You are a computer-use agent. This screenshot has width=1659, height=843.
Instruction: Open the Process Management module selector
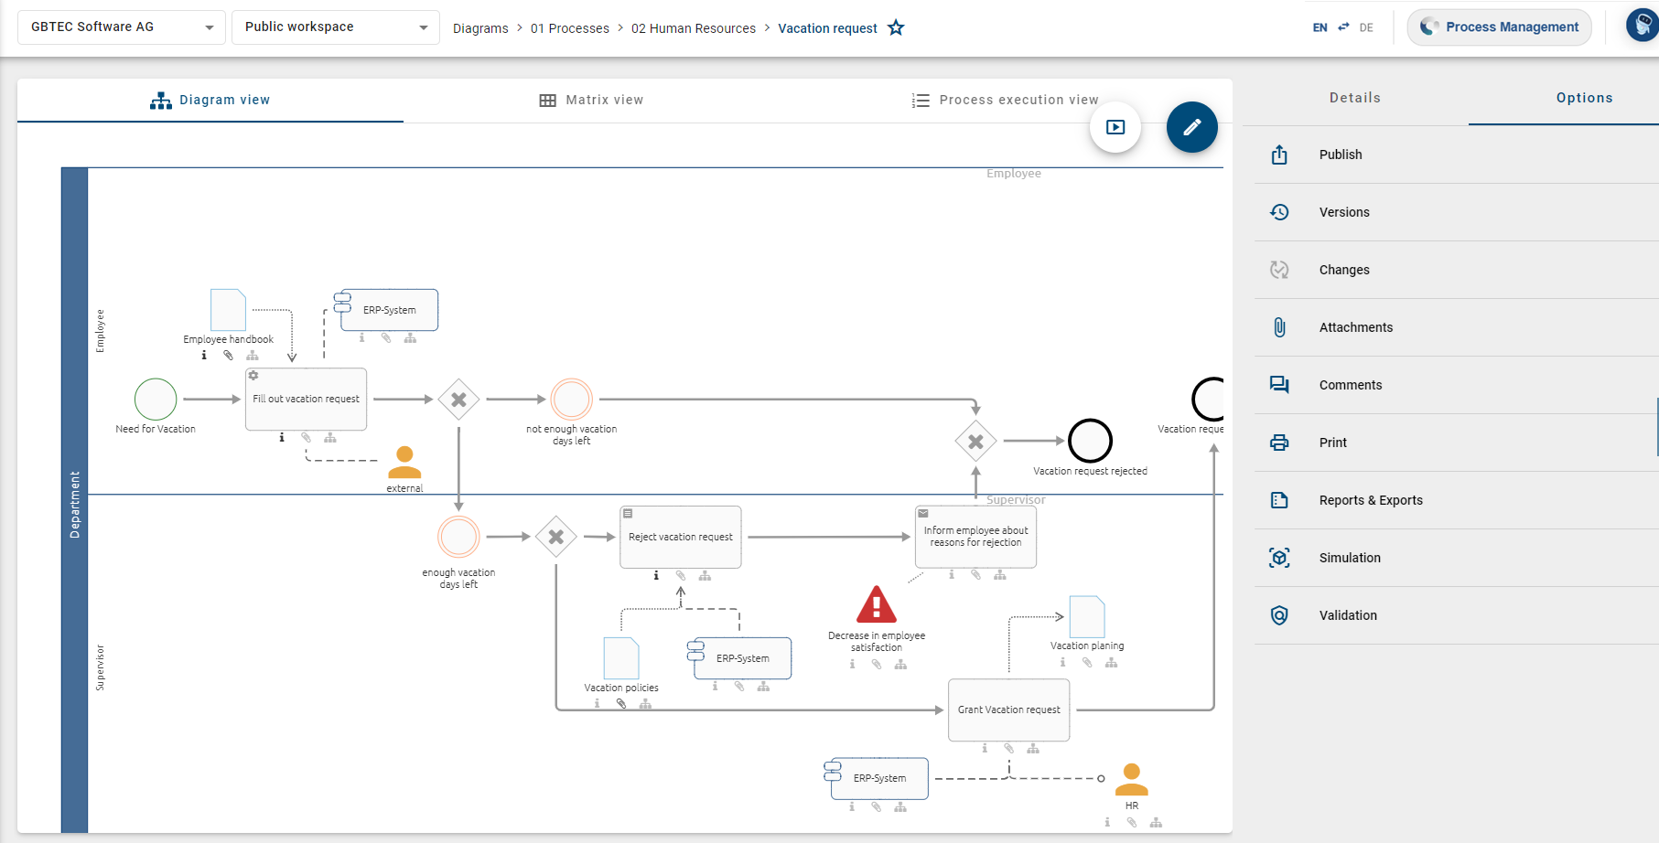pos(1499,27)
